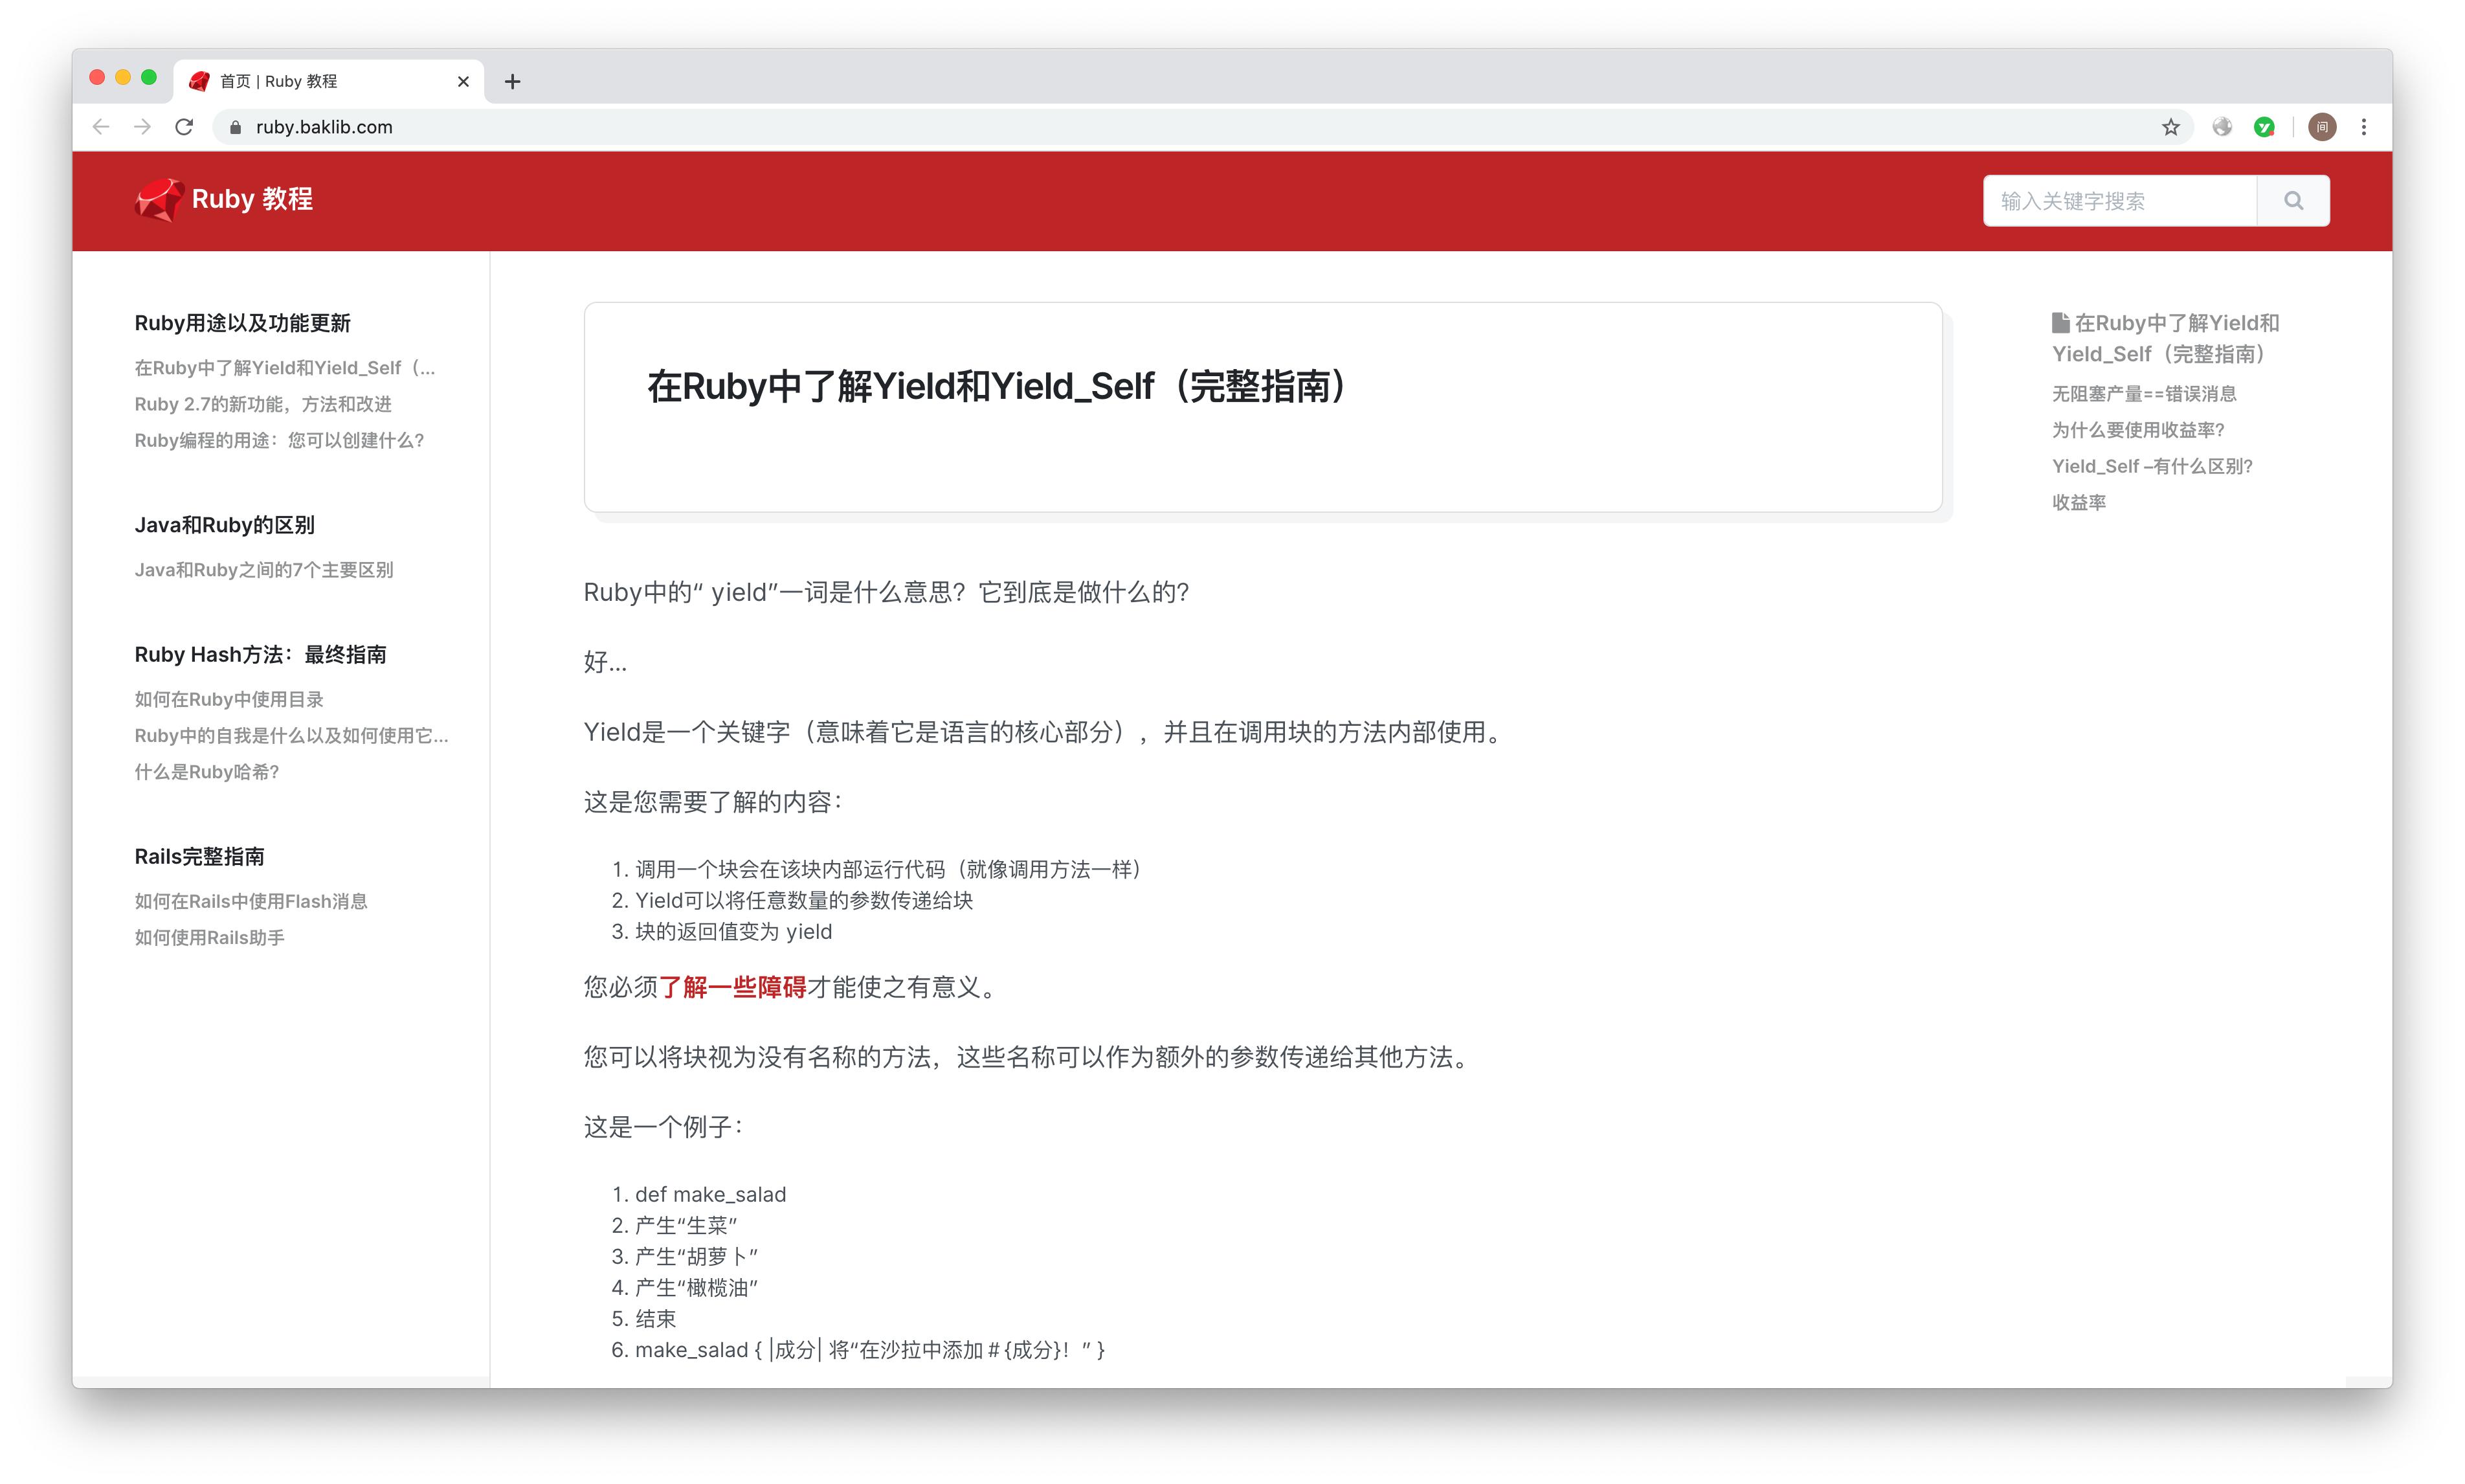Open sidebar link 在Ruby中了解Yield和Yield_Self
The image size is (2465, 1484).
click(285, 368)
